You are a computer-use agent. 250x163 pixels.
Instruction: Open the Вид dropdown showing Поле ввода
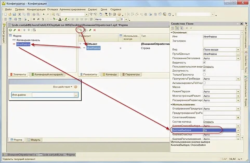click(x=238, y=50)
